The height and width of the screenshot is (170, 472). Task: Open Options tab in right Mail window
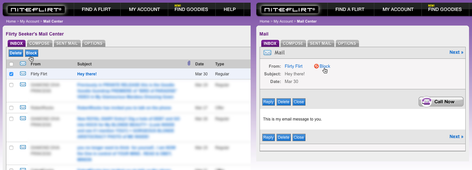click(347, 43)
